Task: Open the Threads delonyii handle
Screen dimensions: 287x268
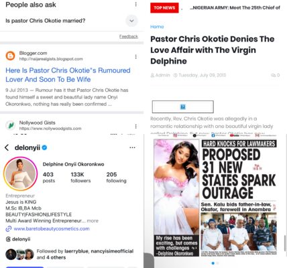Action: pos(18,239)
